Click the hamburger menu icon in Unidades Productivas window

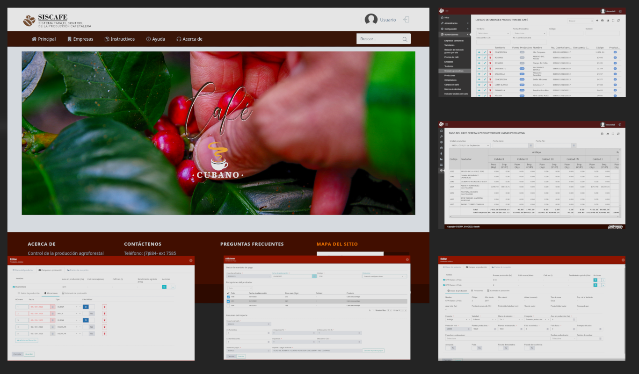(447, 11)
